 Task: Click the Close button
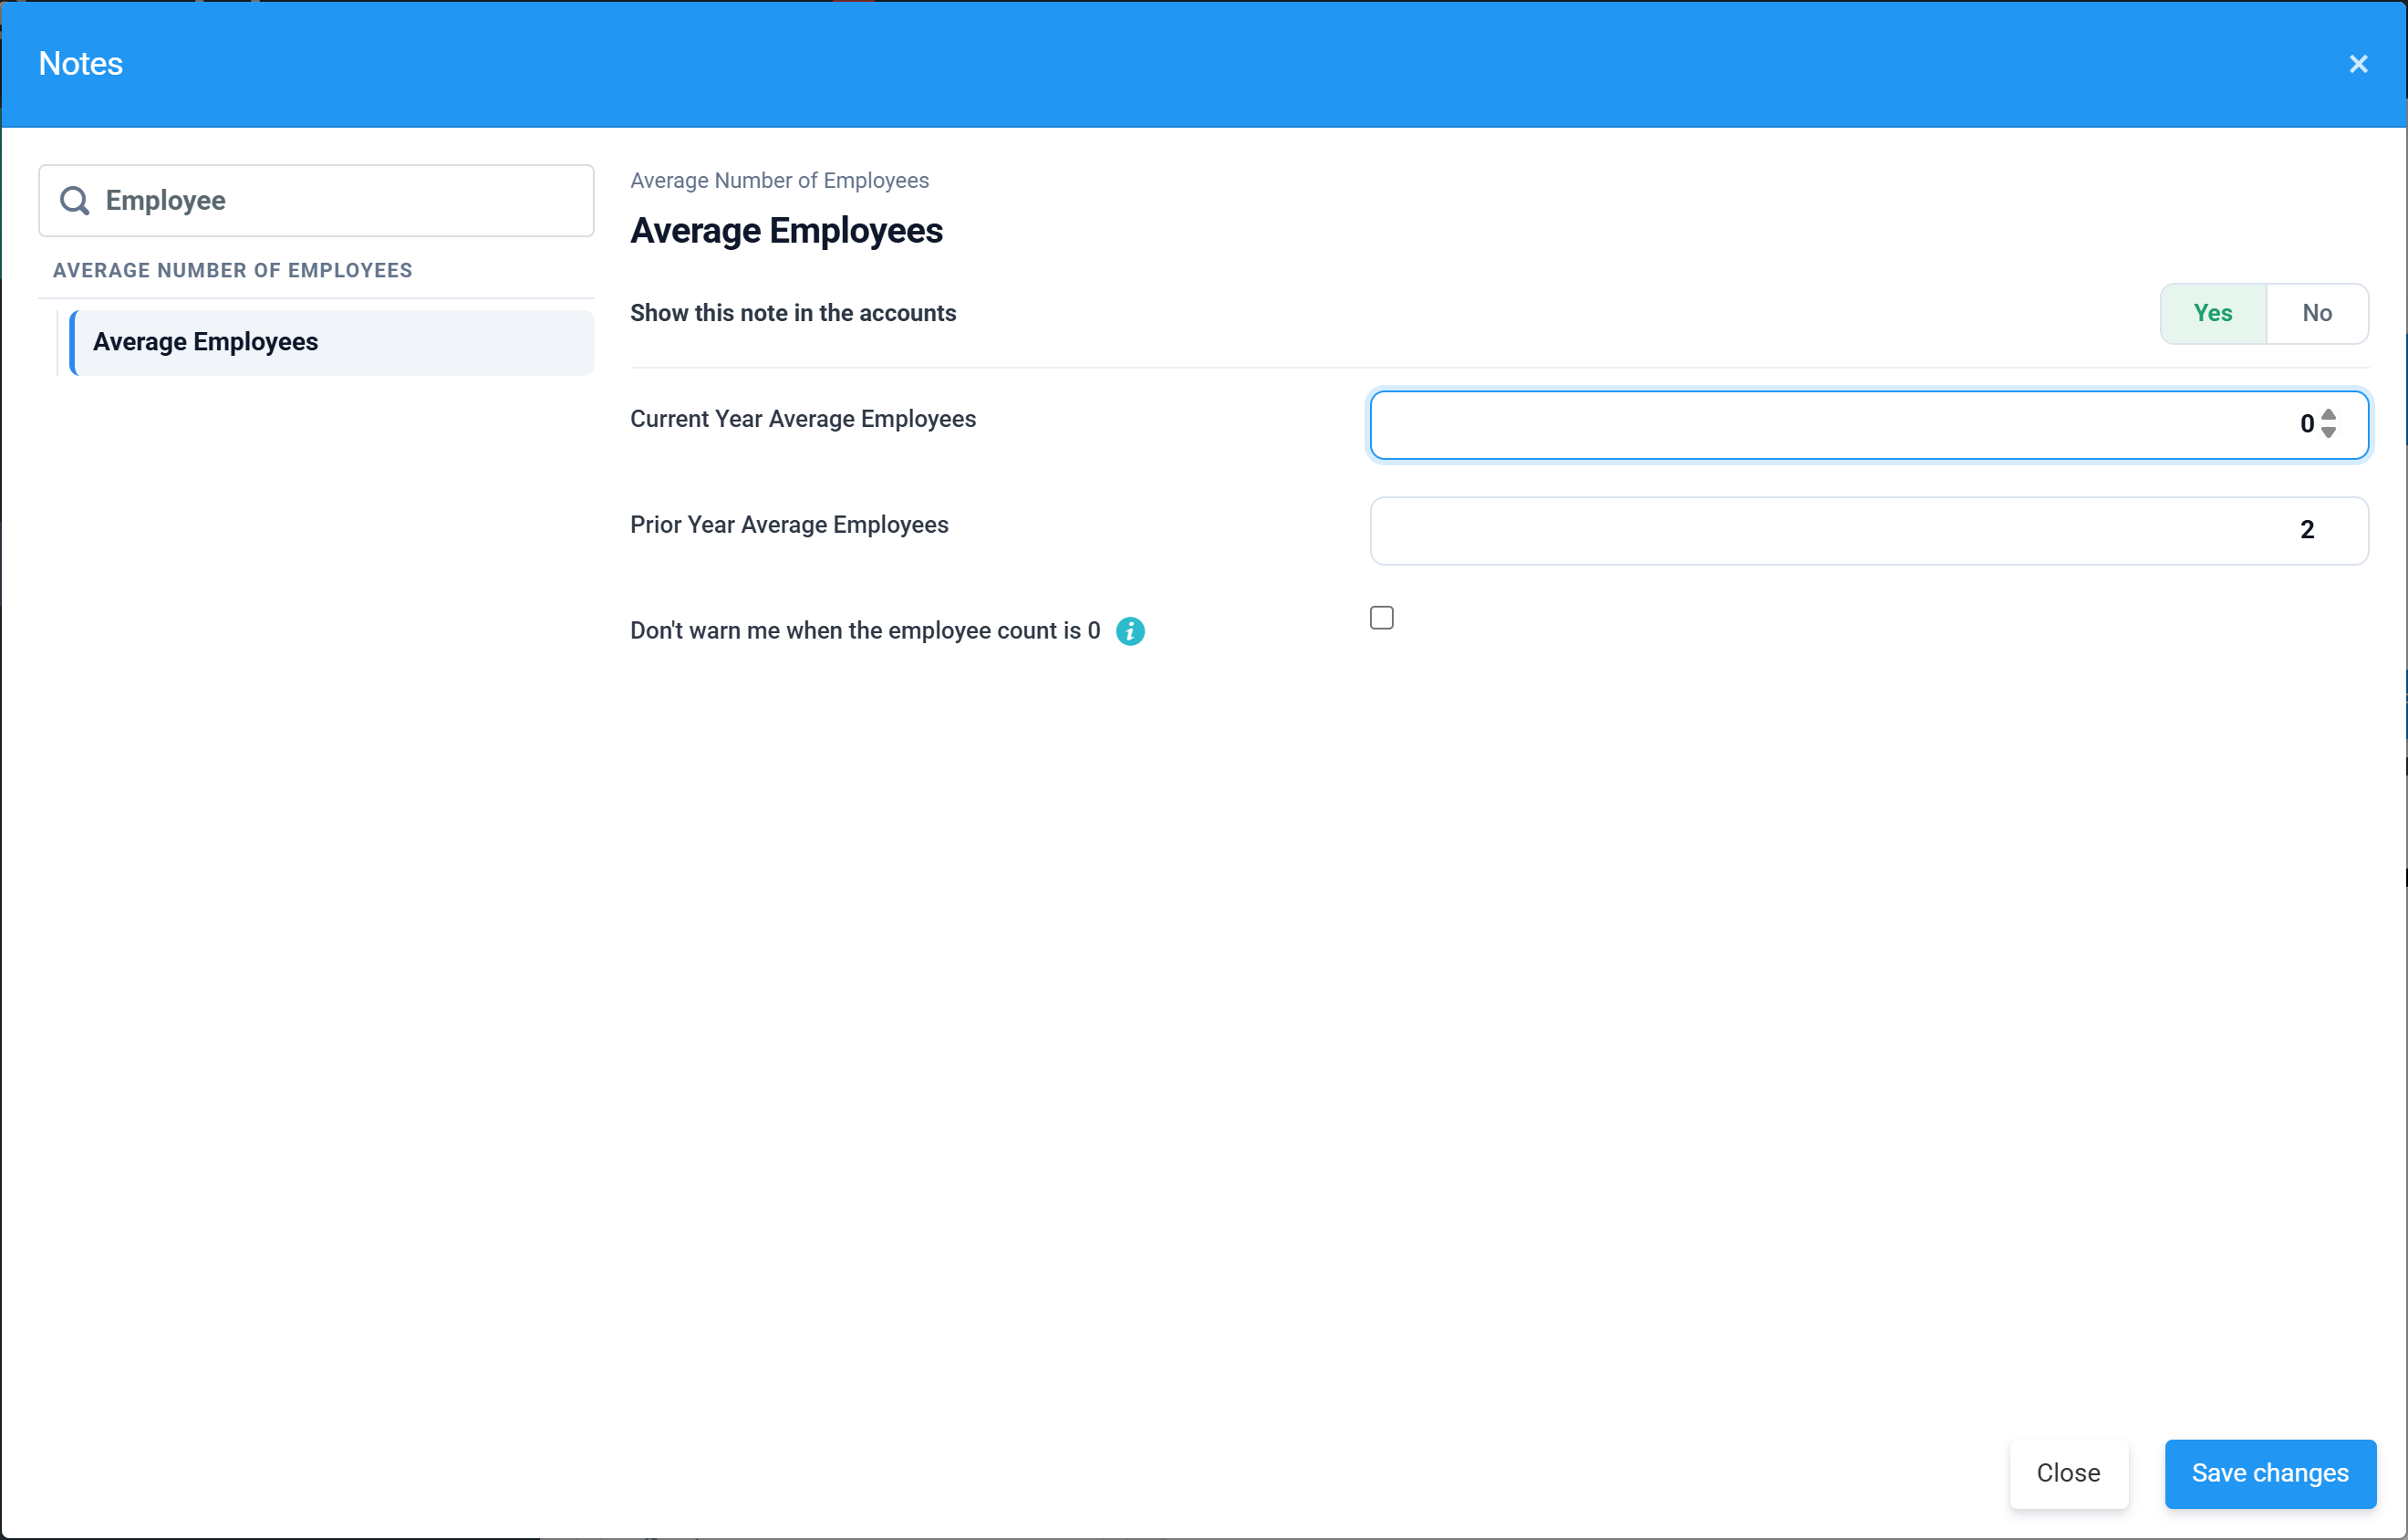[x=2068, y=1473]
